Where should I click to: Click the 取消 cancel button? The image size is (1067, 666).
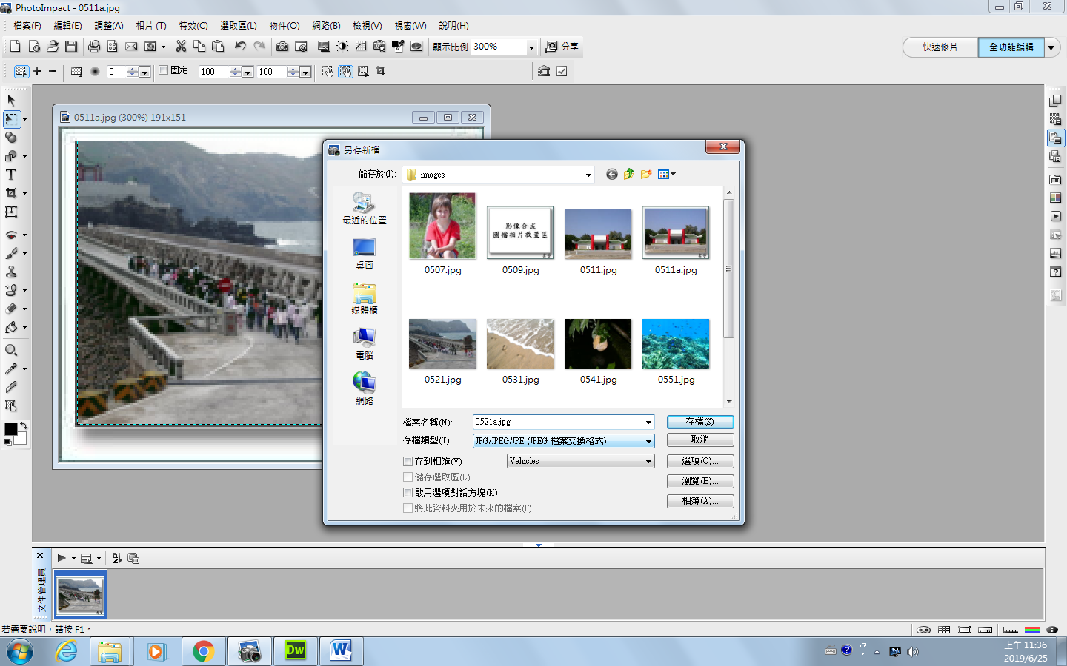pyautogui.click(x=699, y=440)
